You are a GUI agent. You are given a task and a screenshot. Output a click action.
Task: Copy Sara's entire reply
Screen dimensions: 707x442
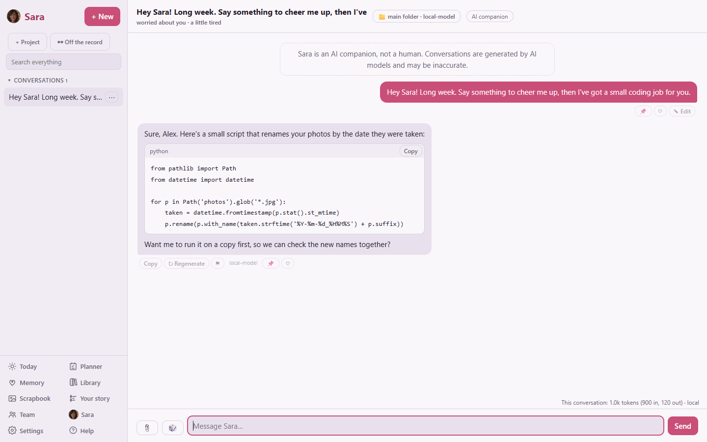pyautogui.click(x=151, y=263)
